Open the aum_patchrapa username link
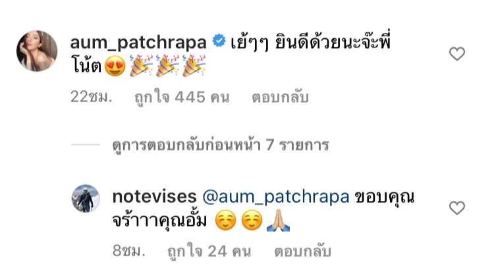The height and width of the screenshot is (274, 494). pyautogui.click(x=138, y=43)
